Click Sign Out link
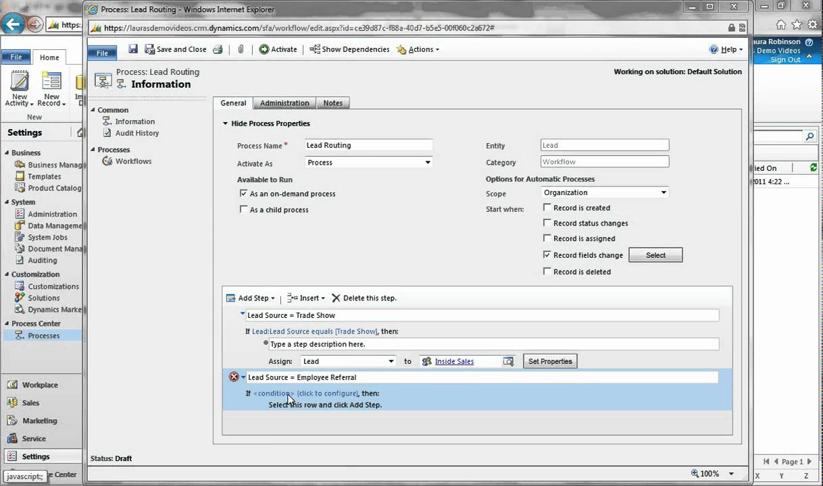The image size is (823, 486). [x=785, y=59]
